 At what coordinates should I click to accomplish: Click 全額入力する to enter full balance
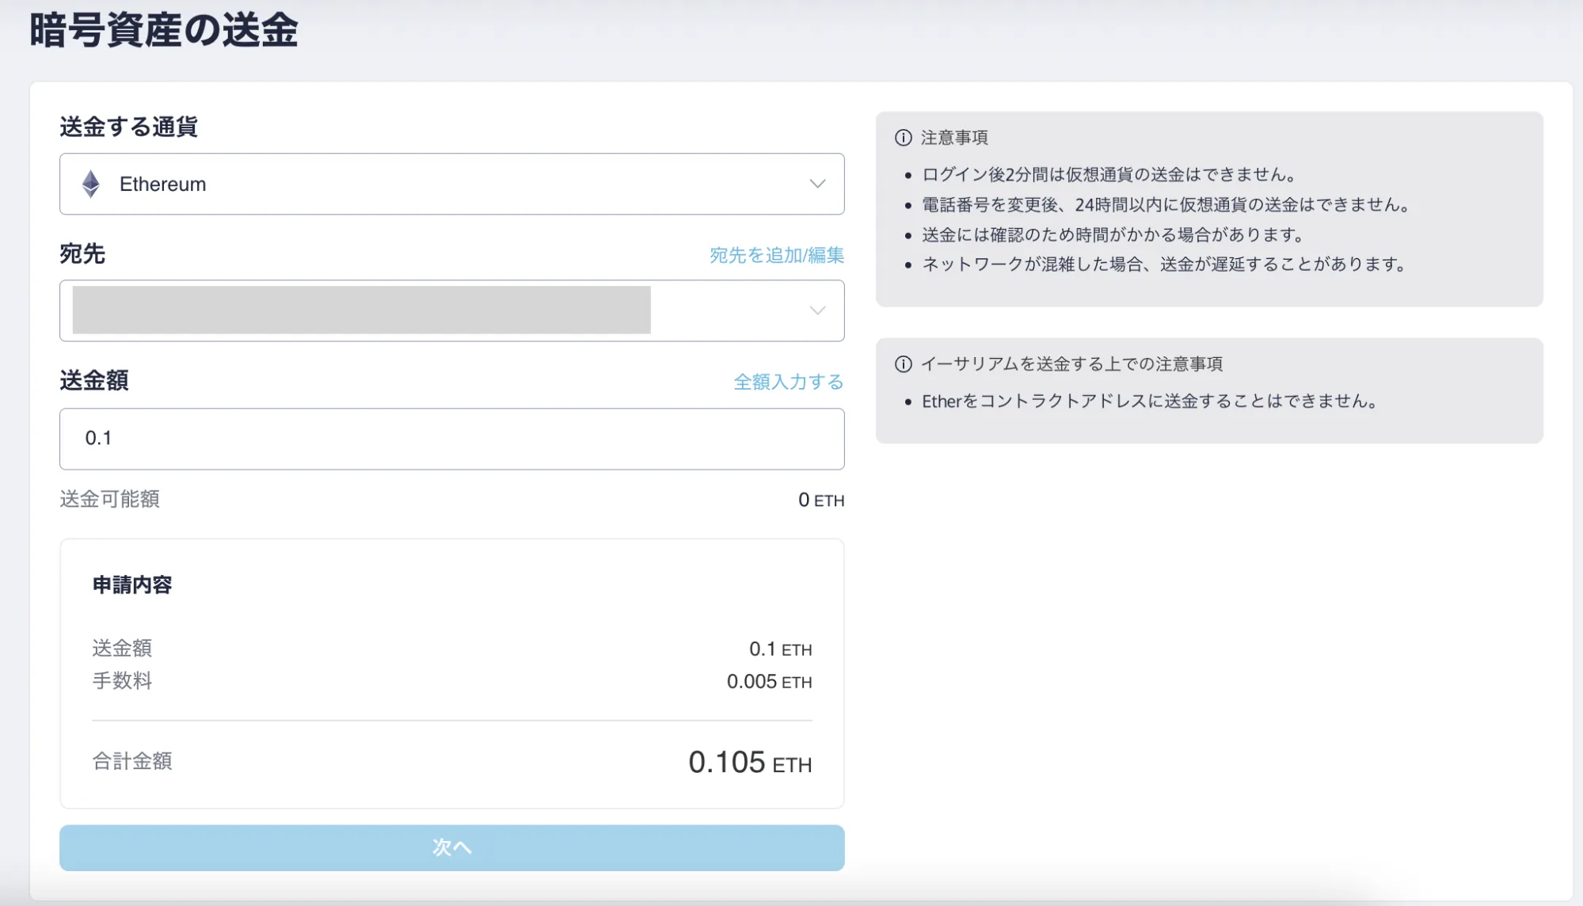[x=788, y=381]
